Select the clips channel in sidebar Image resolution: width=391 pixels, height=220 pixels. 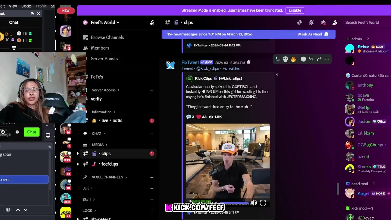pyautogui.click(x=118, y=153)
